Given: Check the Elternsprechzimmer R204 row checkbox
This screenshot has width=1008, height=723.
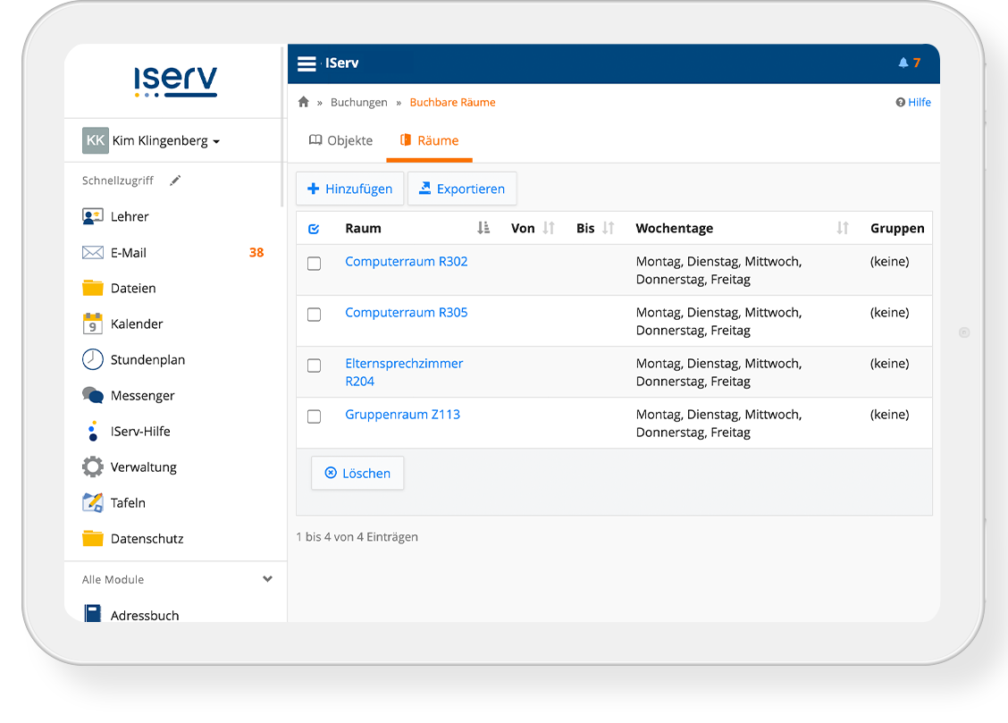Looking at the screenshot, I should tap(314, 366).
